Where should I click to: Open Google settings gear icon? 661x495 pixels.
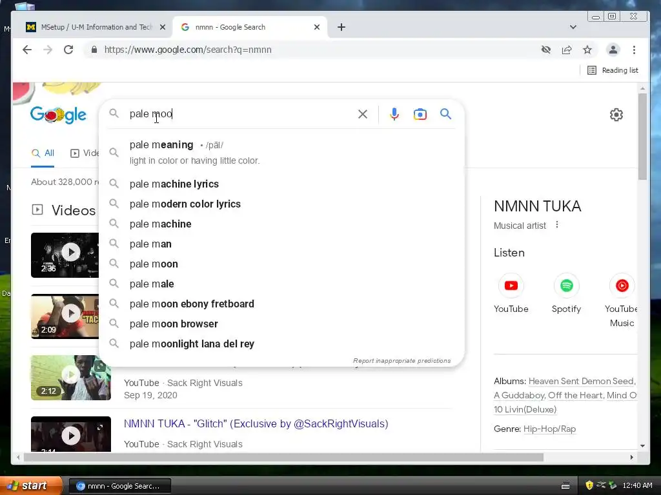point(616,115)
